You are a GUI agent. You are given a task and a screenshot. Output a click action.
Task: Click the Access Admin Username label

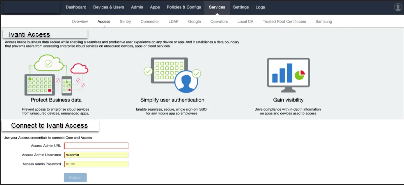[x=41, y=155]
